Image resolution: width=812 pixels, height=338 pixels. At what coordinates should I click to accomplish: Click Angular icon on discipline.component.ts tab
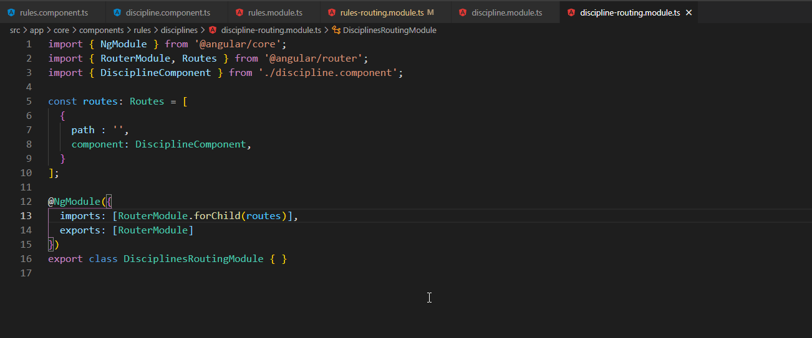117,12
